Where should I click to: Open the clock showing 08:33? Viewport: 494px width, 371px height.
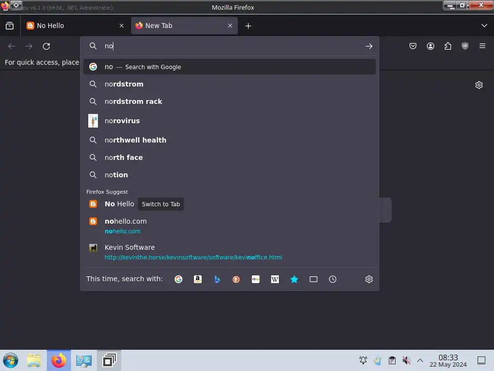(448, 360)
